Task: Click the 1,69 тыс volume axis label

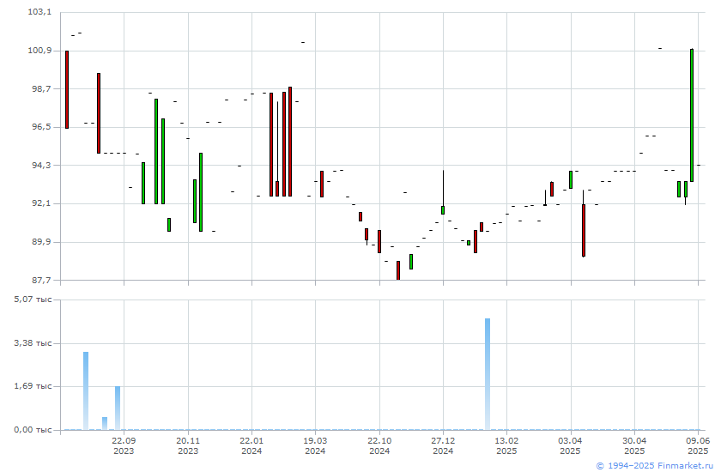Action: coord(33,385)
